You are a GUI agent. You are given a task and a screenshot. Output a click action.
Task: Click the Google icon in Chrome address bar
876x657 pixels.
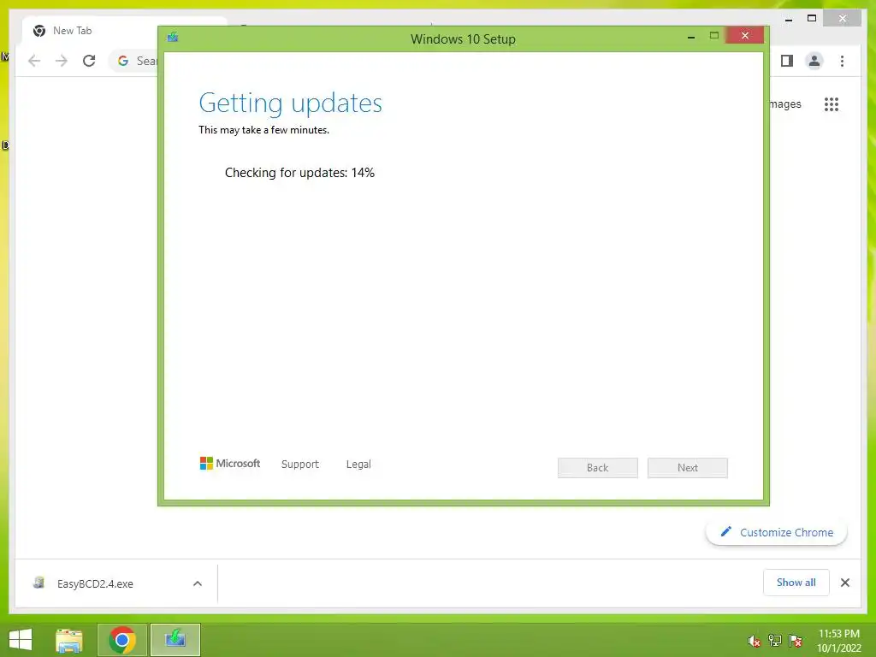pyautogui.click(x=123, y=61)
